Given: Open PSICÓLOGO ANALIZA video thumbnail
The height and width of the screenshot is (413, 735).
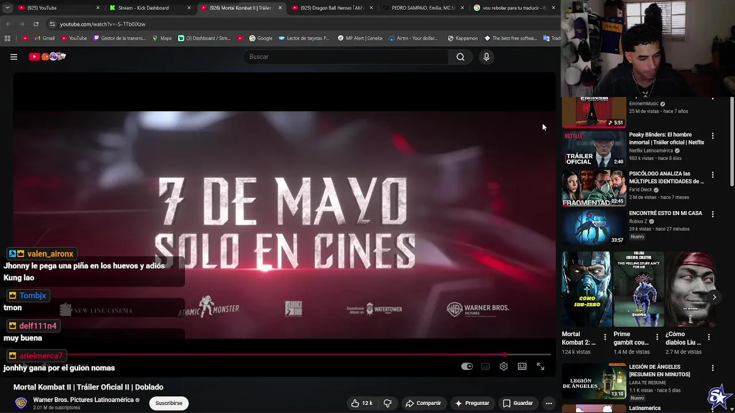Looking at the screenshot, I should point(594,188).
